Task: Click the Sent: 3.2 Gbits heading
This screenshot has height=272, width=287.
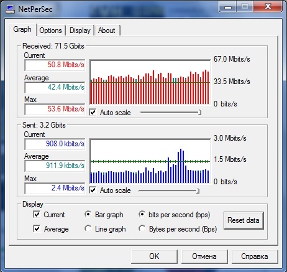Action: click(44, 125)
